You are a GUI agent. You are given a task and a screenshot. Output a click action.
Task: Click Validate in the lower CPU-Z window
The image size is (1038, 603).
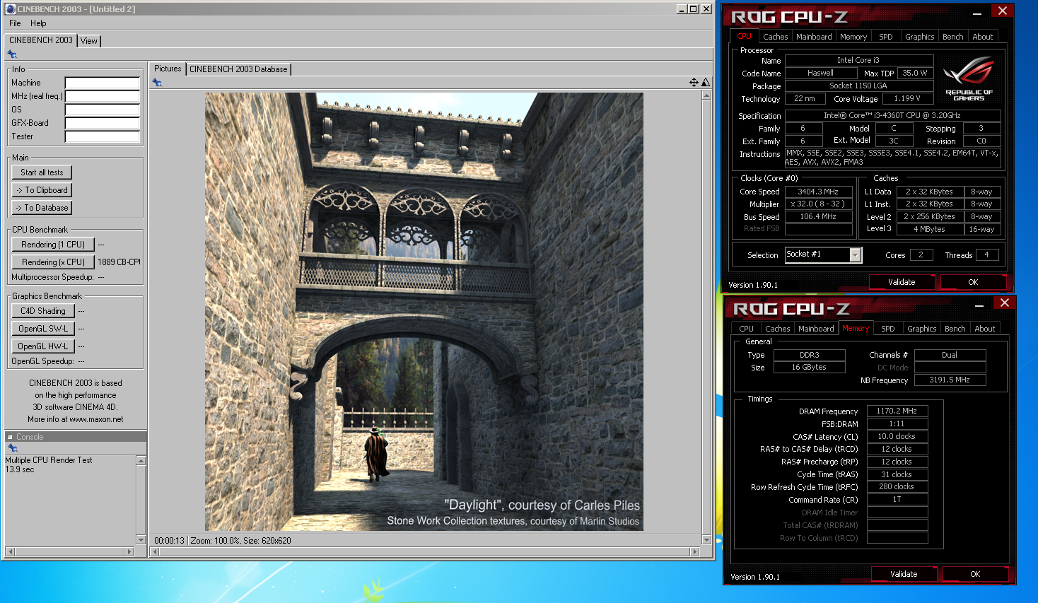point(904,574)
